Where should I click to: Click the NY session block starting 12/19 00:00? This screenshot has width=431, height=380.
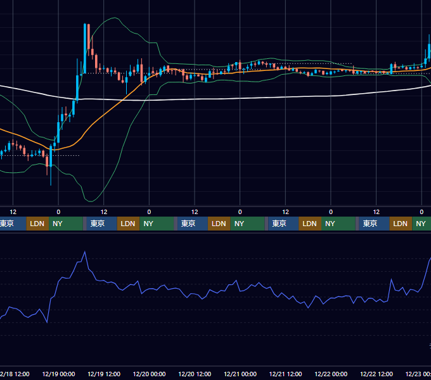coord(66,224)
